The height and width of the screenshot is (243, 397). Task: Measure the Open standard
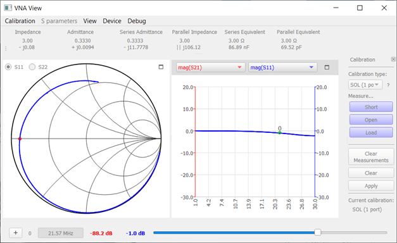pos(371,120)
